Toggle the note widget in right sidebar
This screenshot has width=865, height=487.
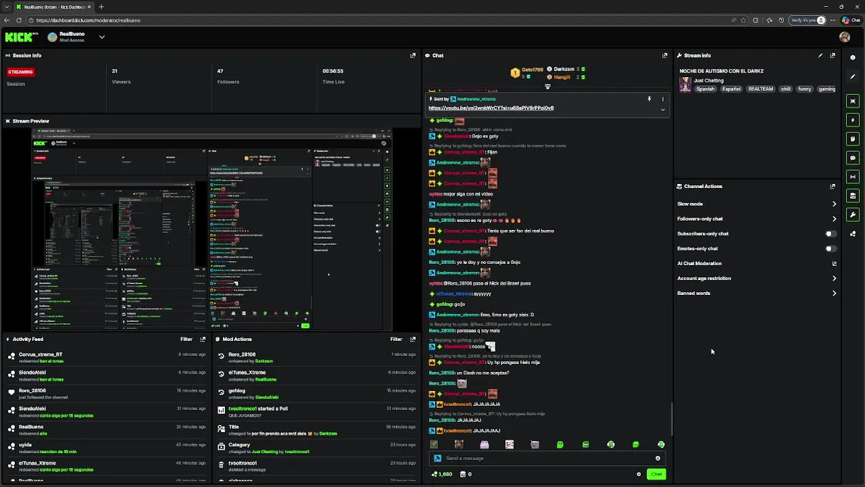click(853, 139)
